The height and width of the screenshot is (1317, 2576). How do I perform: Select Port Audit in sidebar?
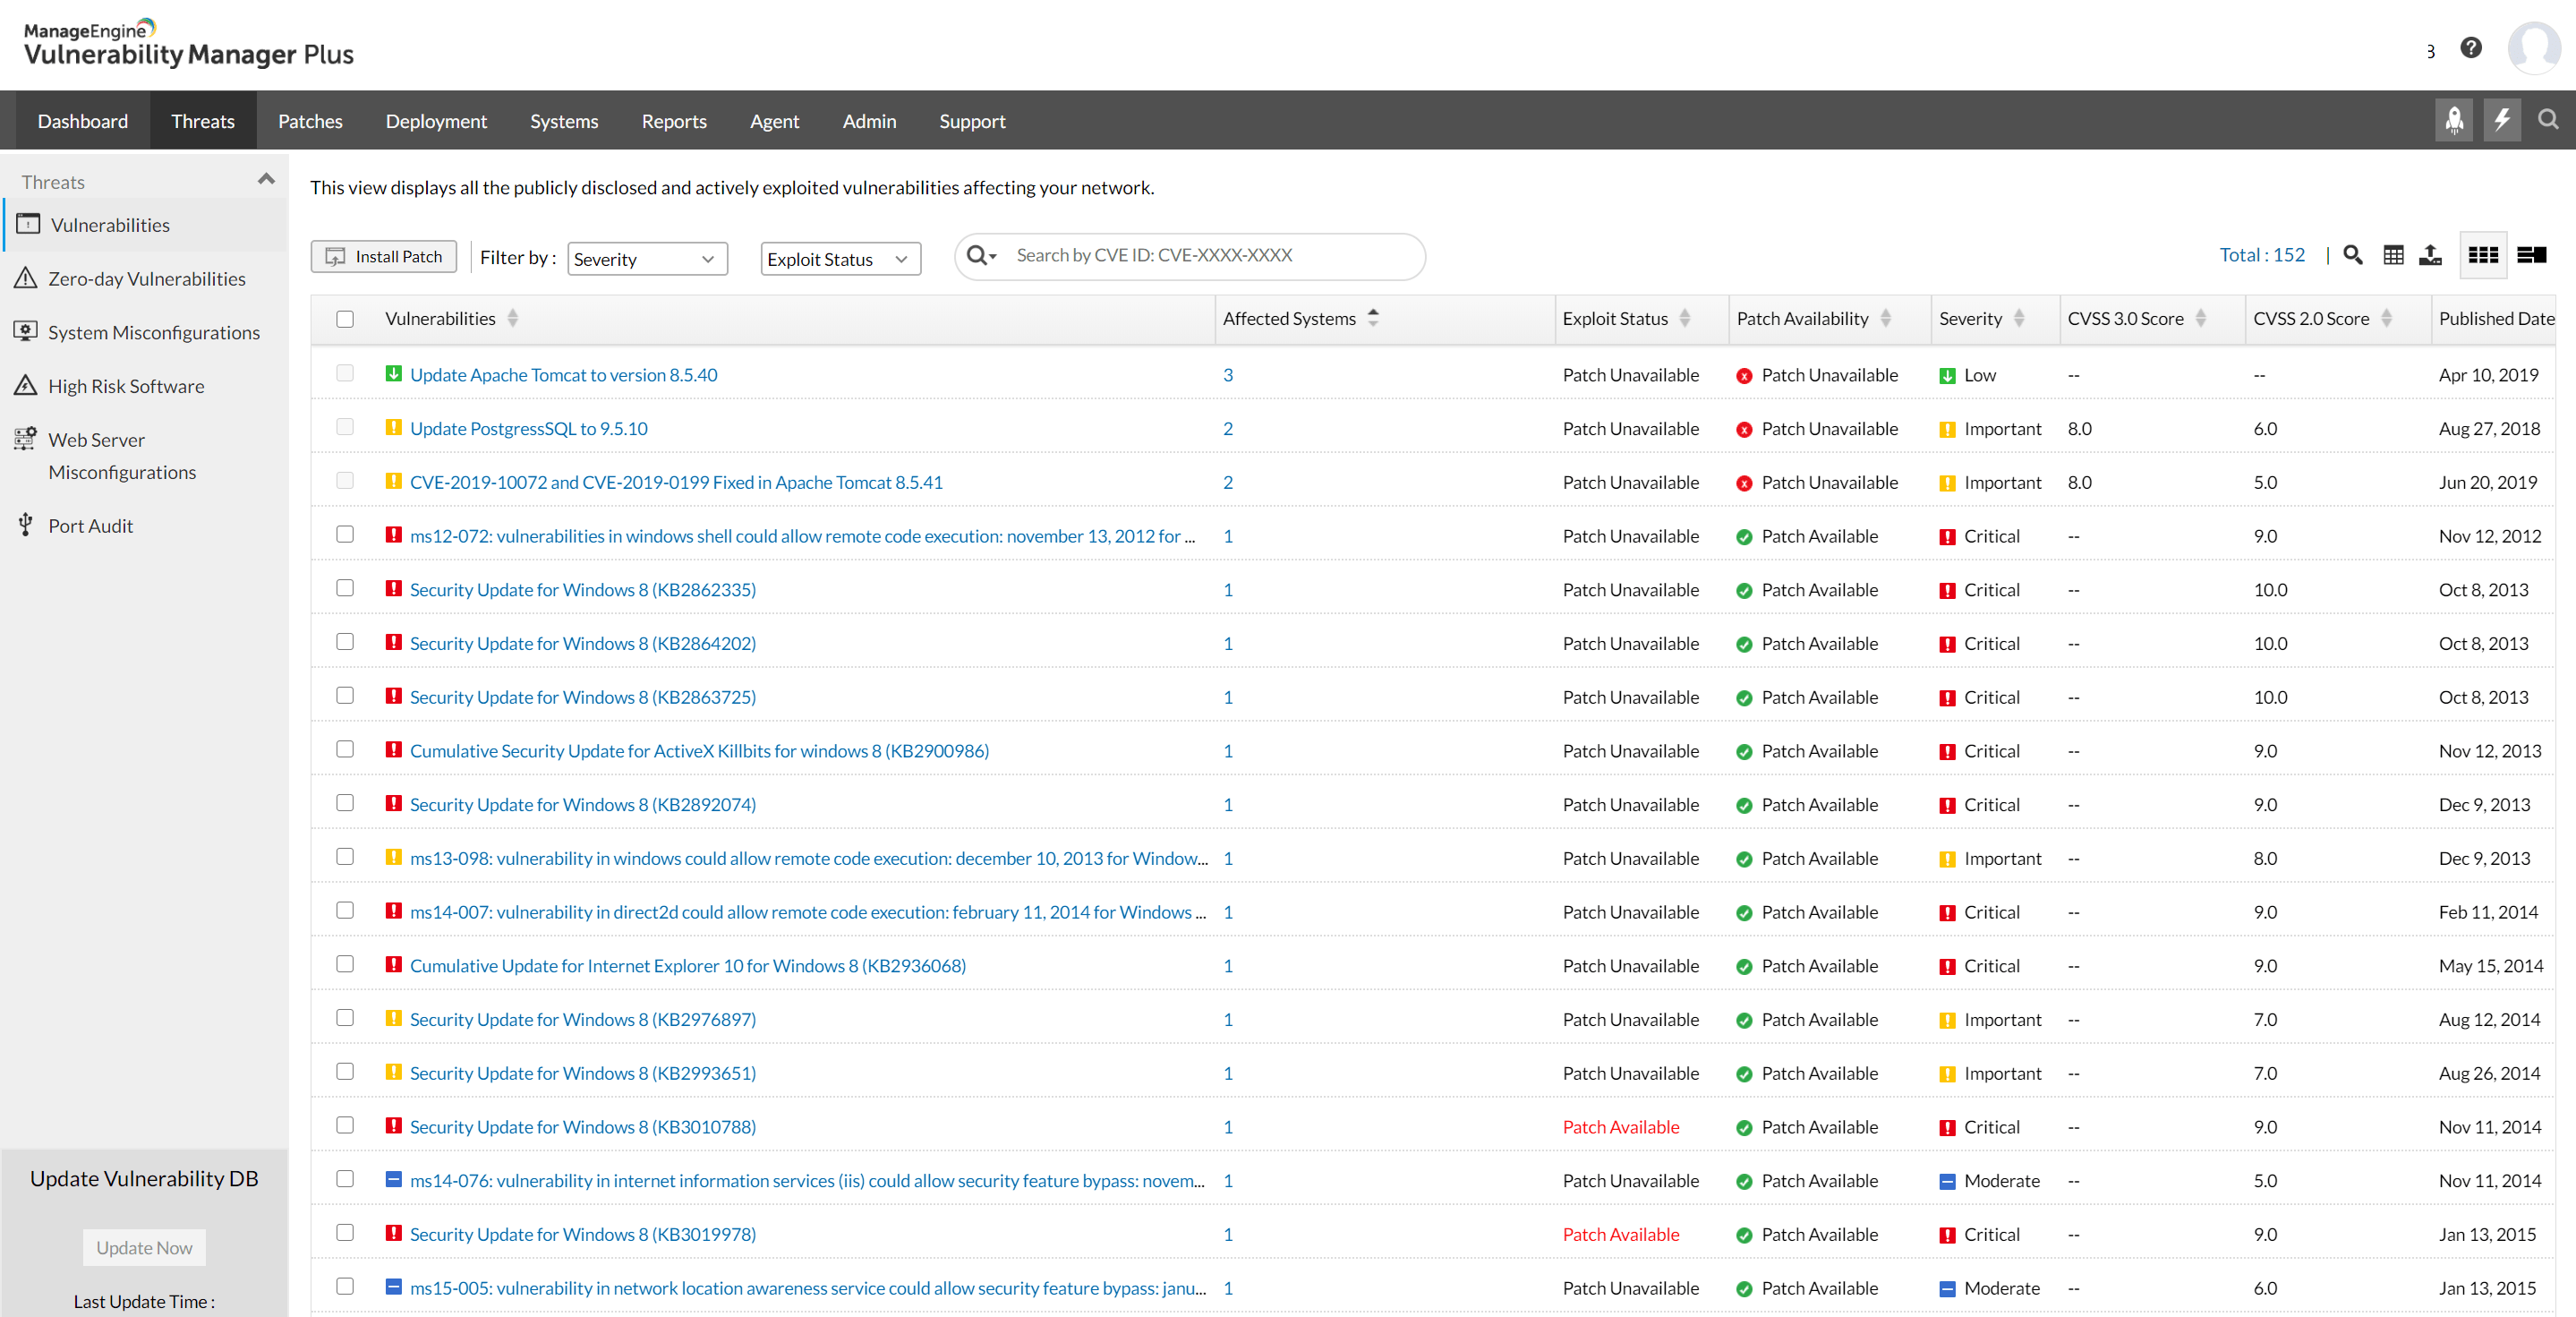tap(90, 525)
